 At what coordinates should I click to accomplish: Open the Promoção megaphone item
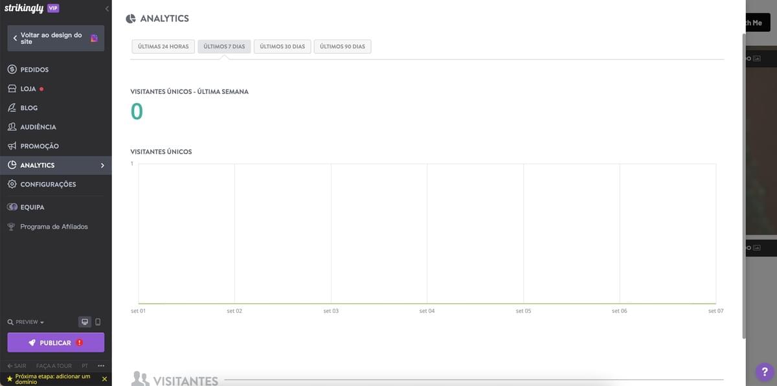pos(56,146)
